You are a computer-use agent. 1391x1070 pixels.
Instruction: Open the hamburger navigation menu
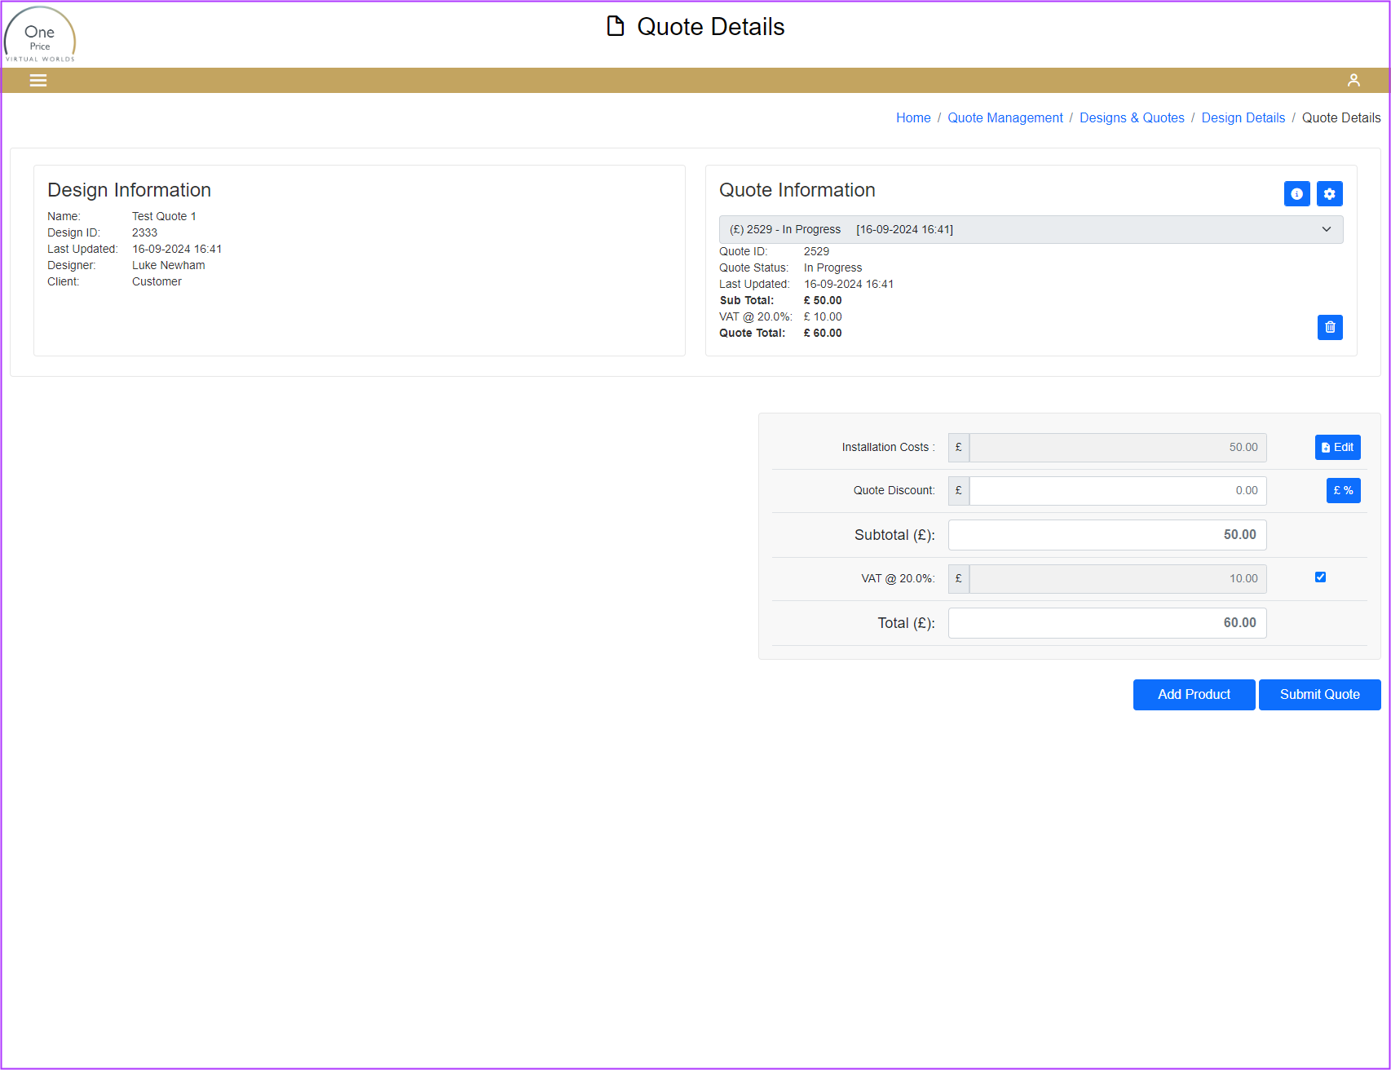tap(38, 80)
